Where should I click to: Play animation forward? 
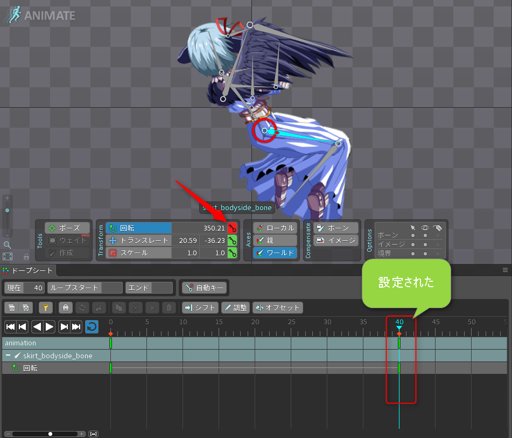50,326
